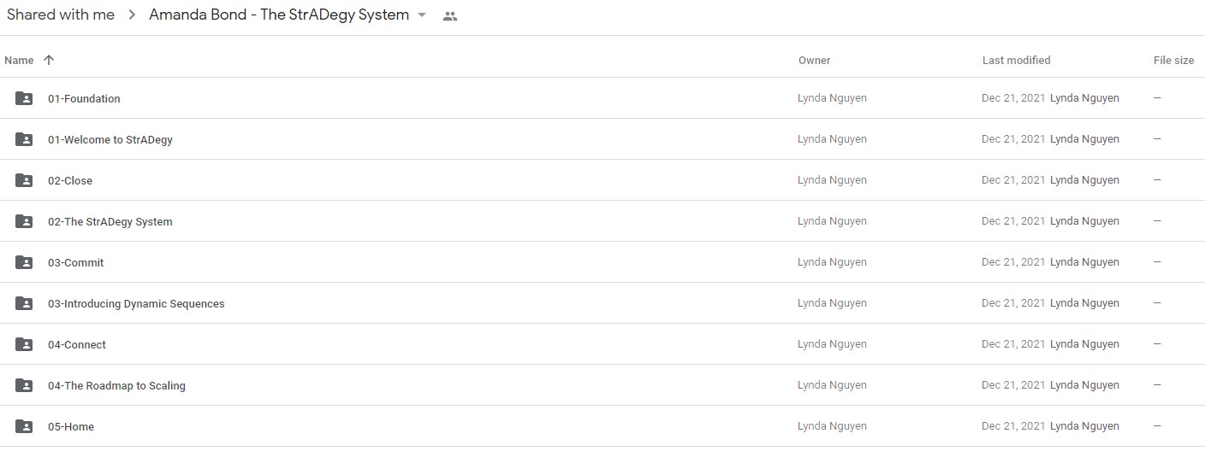Screen dimensions: 1205x457
Task: Click the 01-Welcome to StrADegy folder icon
Action: tap(24, 139)
